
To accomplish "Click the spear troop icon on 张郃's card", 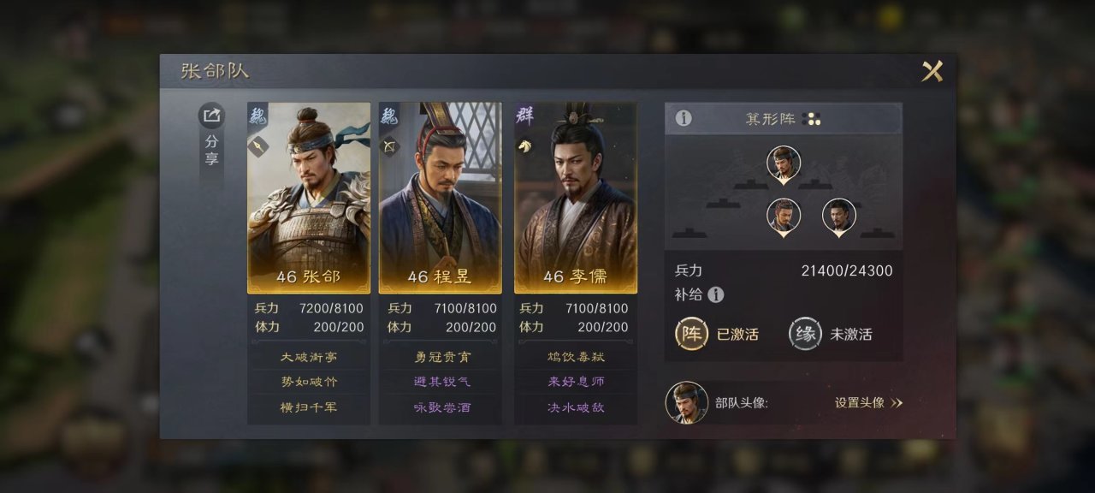I will [x=258, y=146].
